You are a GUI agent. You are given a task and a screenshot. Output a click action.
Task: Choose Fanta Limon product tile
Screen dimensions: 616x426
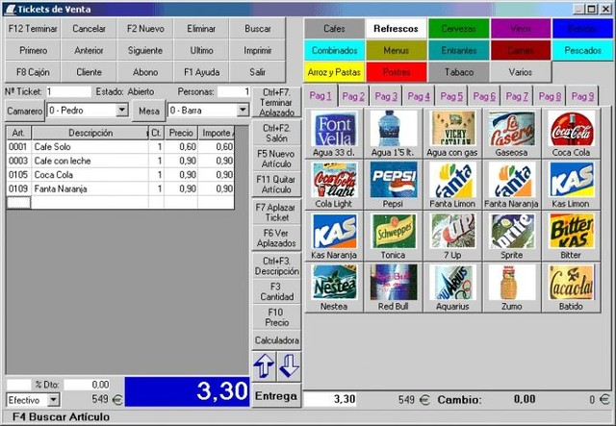point(452,185)
